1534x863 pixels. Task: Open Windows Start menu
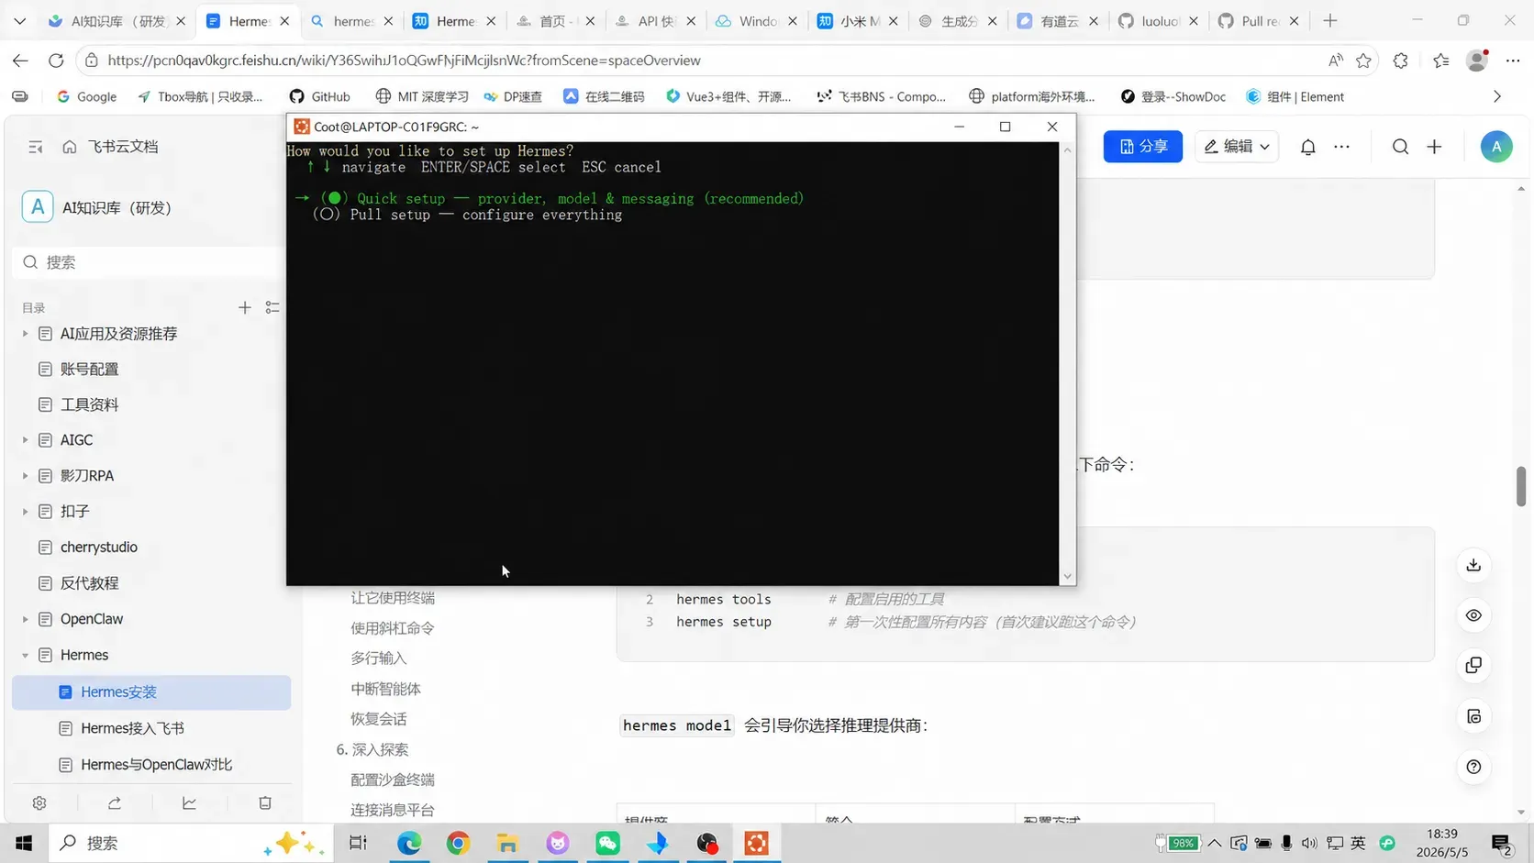pos(24,843)
